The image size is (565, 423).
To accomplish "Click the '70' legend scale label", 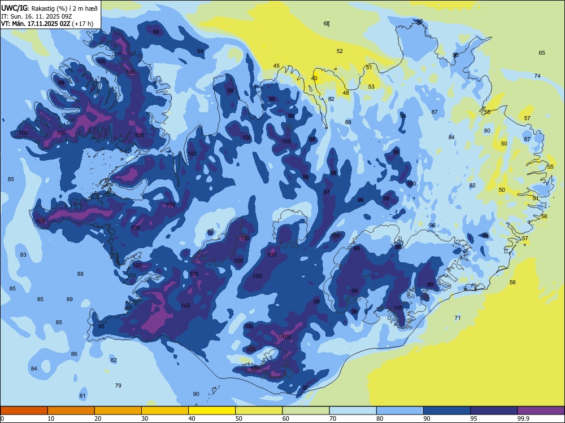I will (x=333, y=418).
